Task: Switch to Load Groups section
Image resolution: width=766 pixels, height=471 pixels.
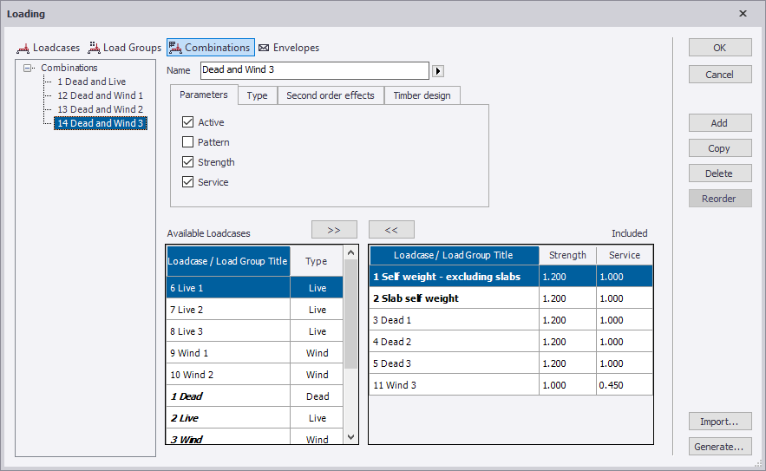Action: 125,48
